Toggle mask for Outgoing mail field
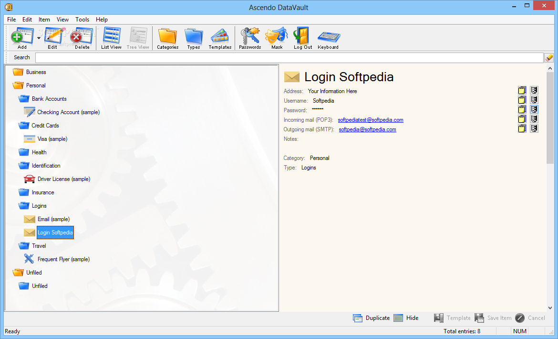The image size is (558, 339). click(534, 128)
